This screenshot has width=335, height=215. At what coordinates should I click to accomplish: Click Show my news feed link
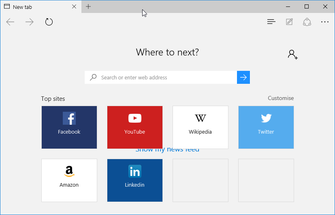point(168,150)
